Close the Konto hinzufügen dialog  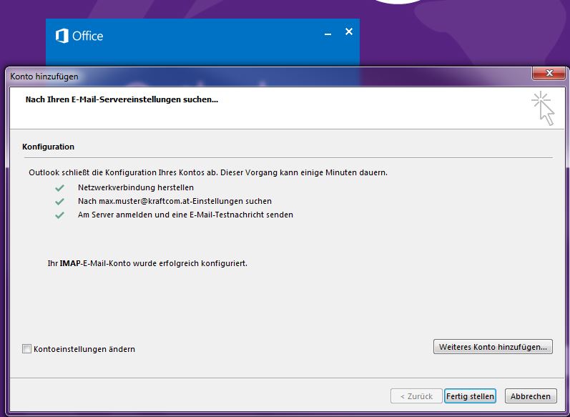tap(549, 74)
